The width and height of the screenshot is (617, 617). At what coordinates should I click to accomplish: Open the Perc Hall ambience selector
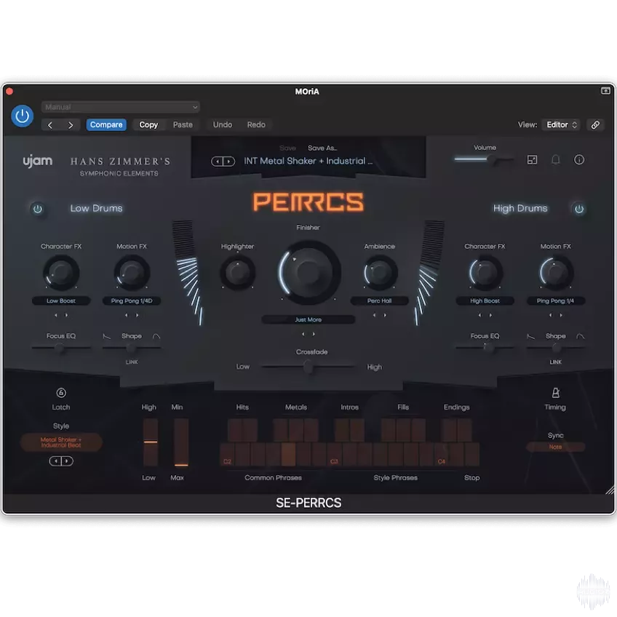coord(379,301)
